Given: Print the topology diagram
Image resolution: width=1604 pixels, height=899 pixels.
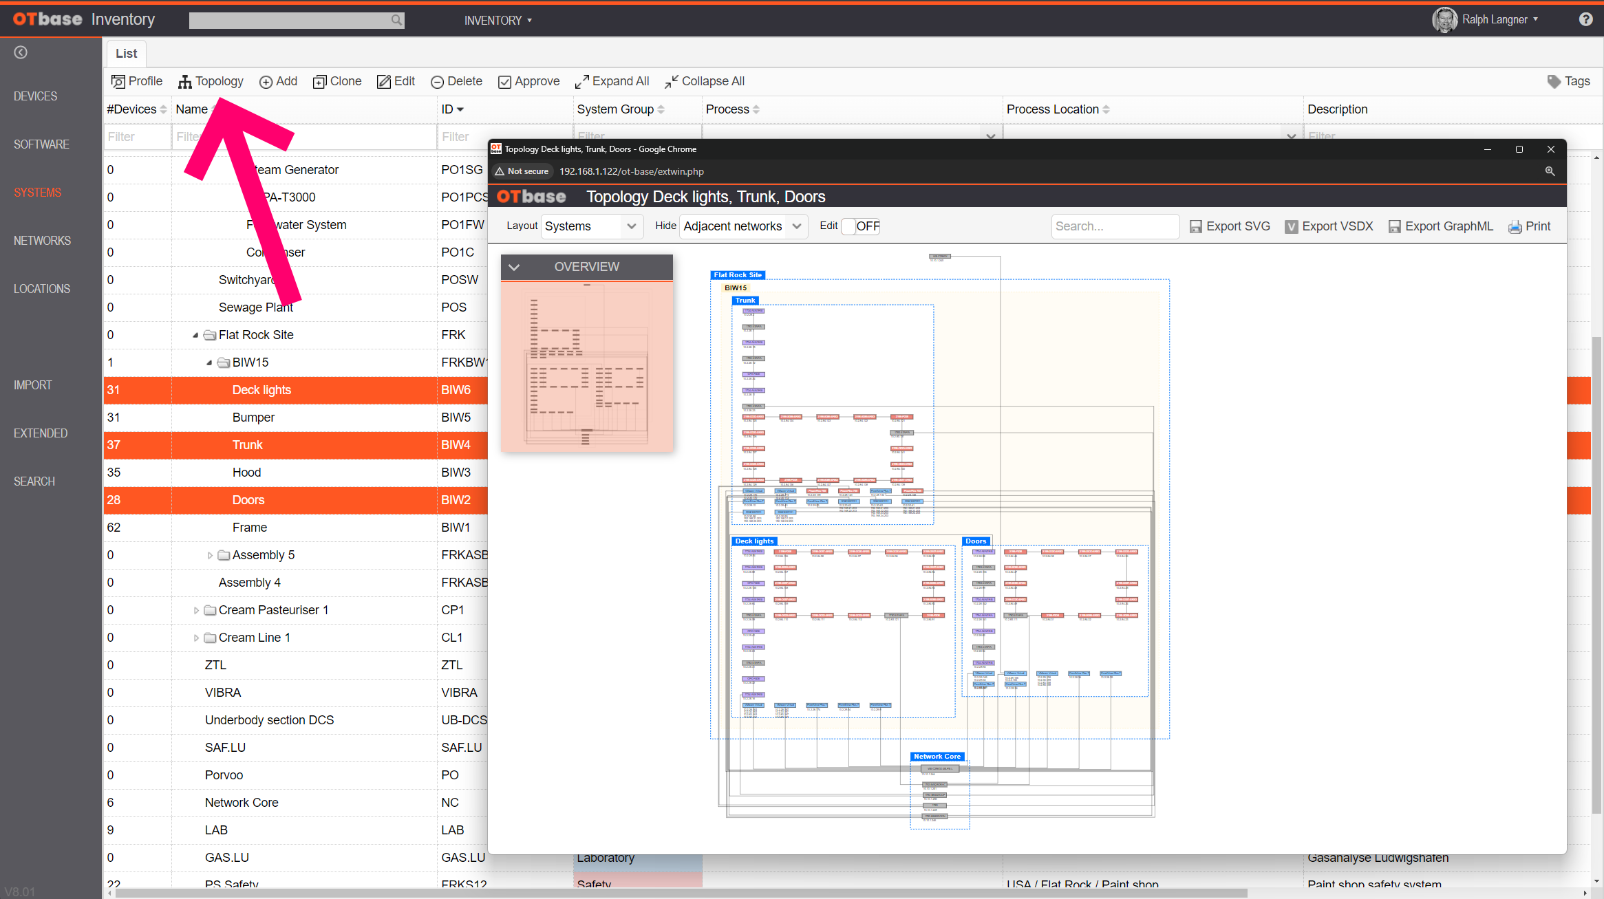Looking at the screenshot, I should pyautogui.click(x=1529, y=226).
